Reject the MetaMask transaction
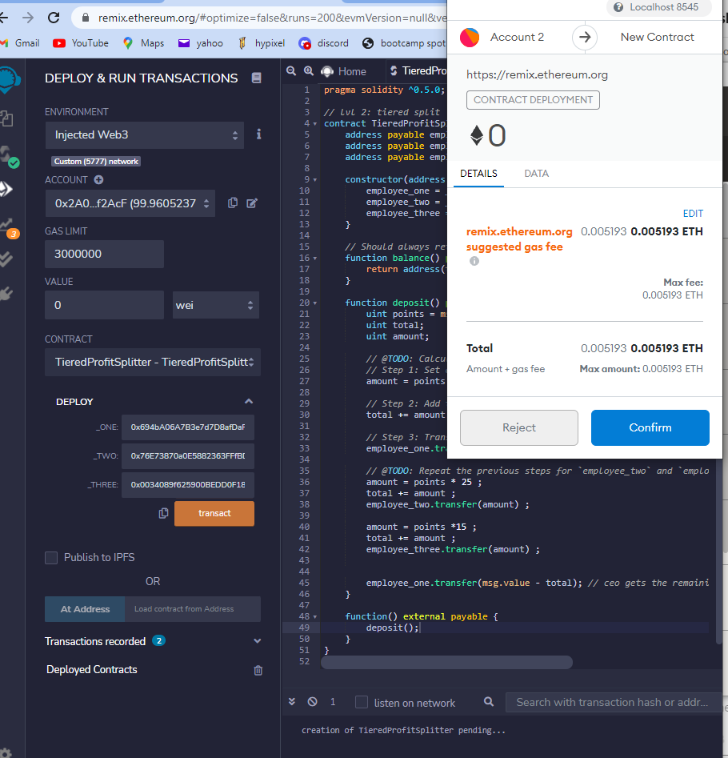Screen dimensions: 728x758 point(519,427)
